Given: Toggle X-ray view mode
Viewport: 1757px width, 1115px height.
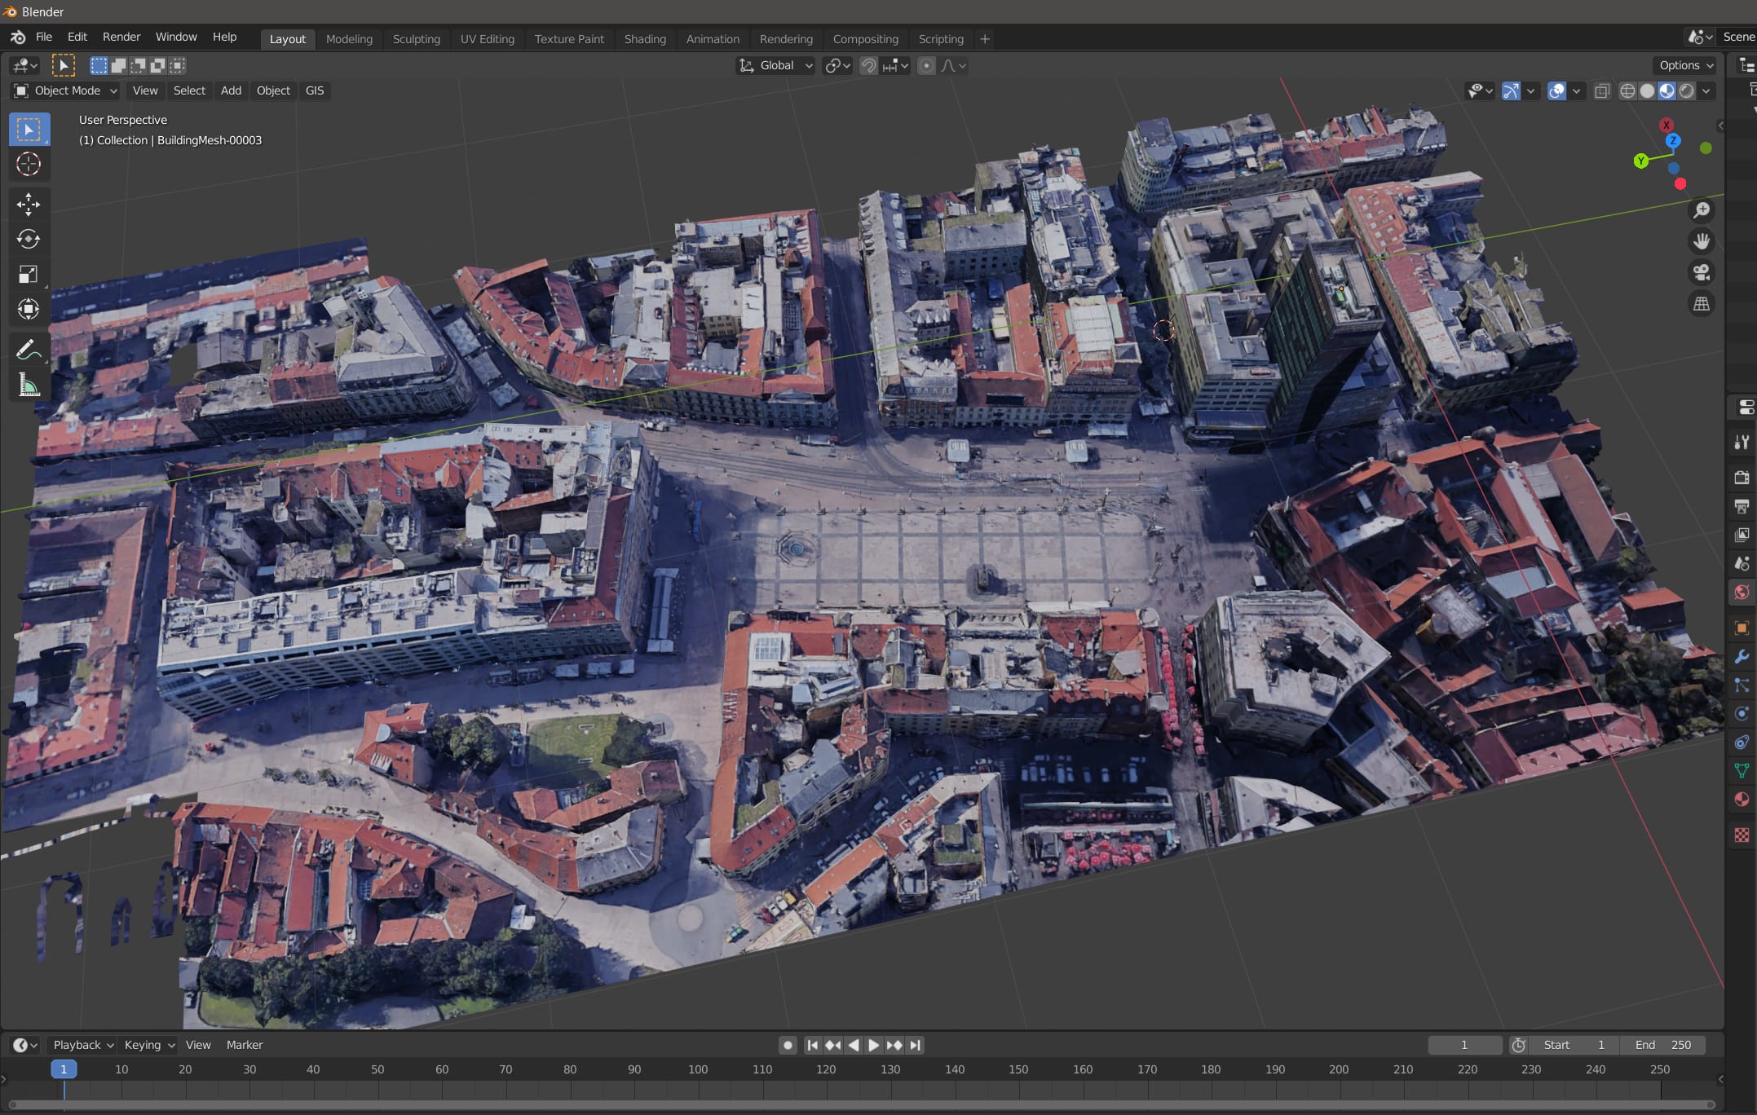Looking at the screenshot, I should pos(1601,91).
